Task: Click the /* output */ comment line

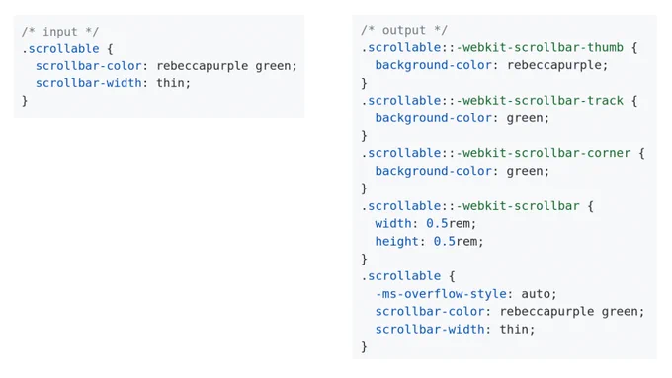Action: (x=404, y=30)
